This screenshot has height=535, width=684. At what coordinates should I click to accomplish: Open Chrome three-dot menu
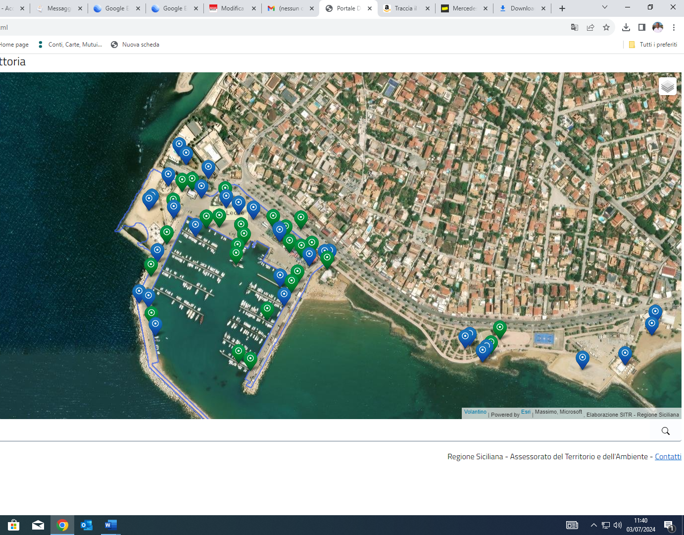coord(674,27)
